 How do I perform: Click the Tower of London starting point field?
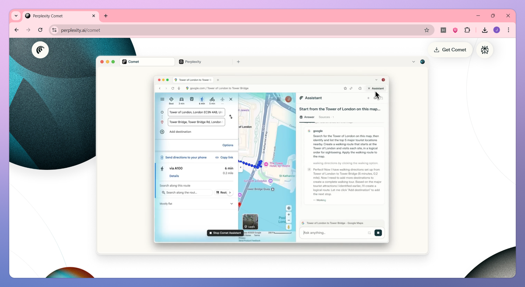pyautogui.click(x=196, y=112)
